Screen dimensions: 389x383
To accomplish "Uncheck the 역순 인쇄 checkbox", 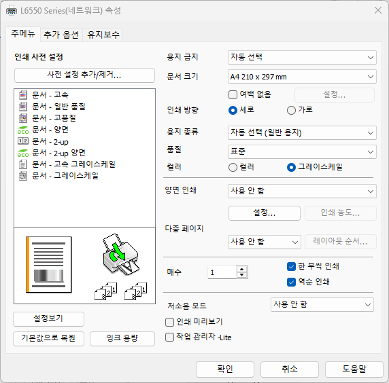I will 291,282.
